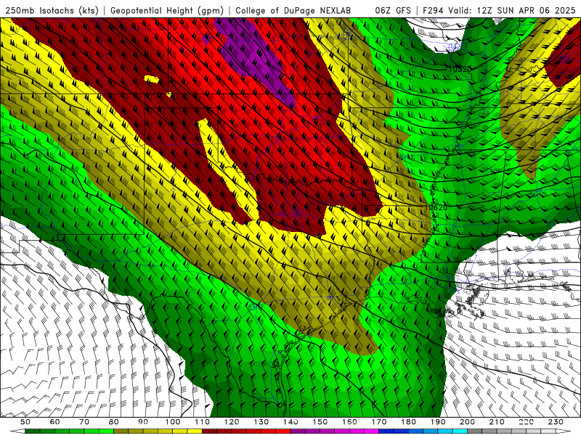Screen dimensions: 581x435
Task: Click the 230 value on the legend
Action: point(556,422)
